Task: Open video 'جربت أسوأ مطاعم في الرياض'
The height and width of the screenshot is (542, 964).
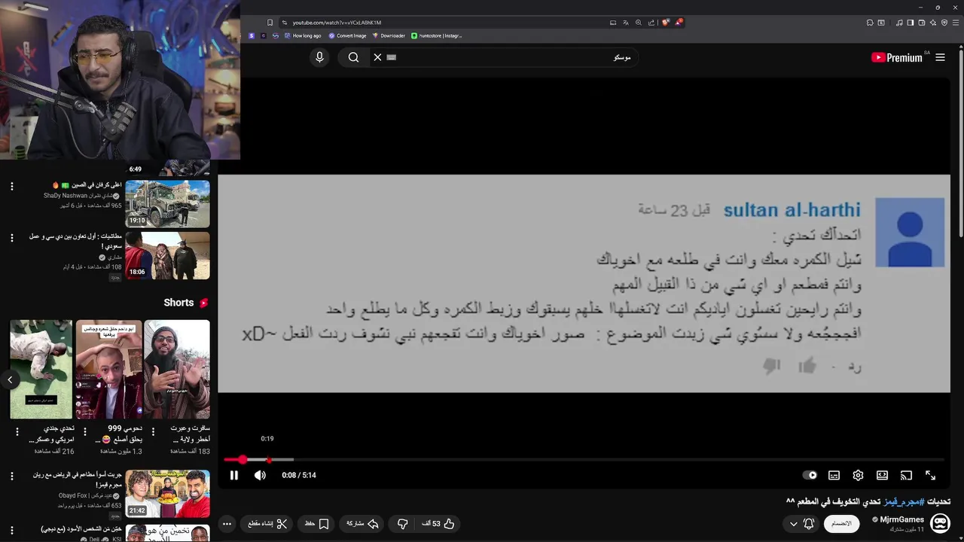Action: tap(167, 494)
